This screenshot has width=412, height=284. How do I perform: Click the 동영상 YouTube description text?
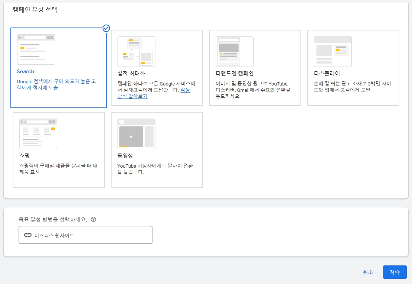click(x=155, y=169)
